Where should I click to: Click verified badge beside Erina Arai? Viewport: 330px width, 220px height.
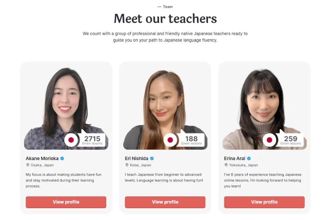pos(249,158)
